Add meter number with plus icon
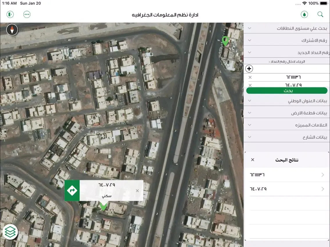 (249, 69)
